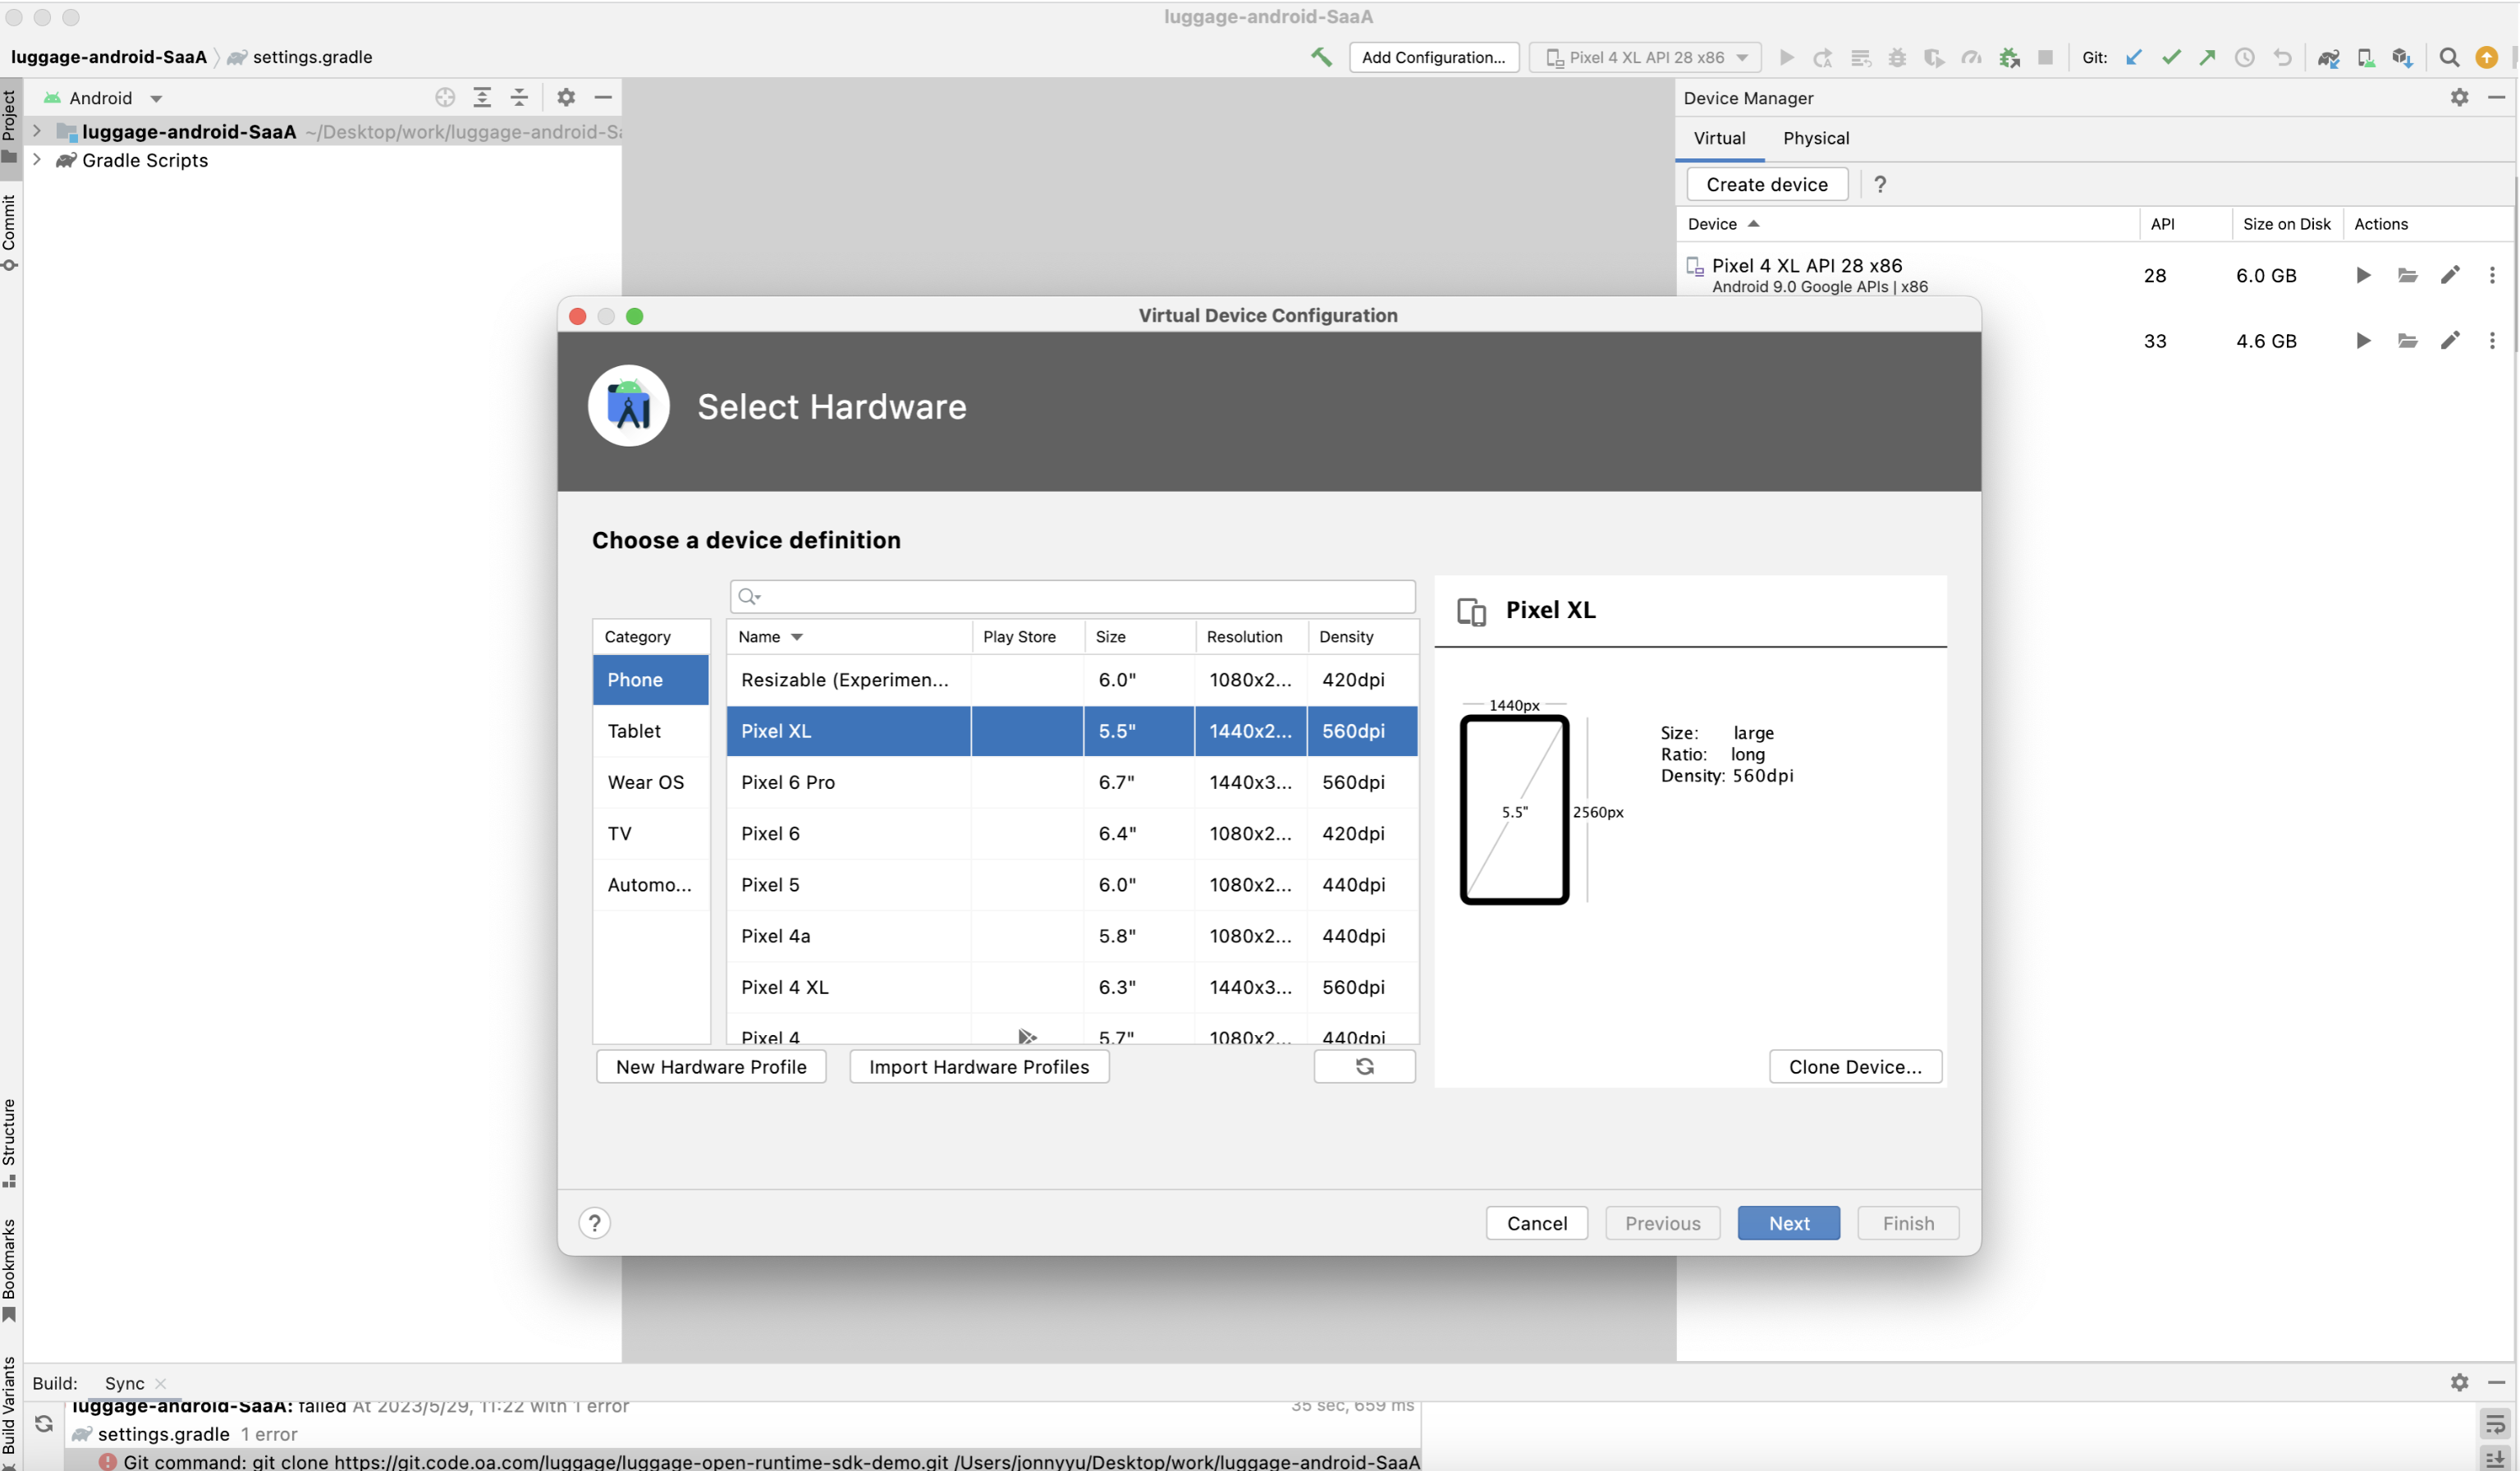Viewport: 2520px width, 1471px height.
Task: Click the Sync Project with Gradle elephant icon
Action: 2328,58
